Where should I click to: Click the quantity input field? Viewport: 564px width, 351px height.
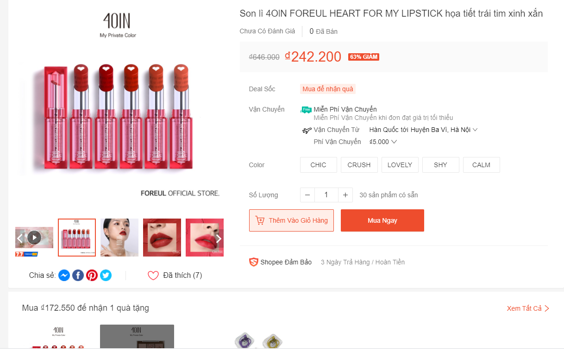click(326, 195)
